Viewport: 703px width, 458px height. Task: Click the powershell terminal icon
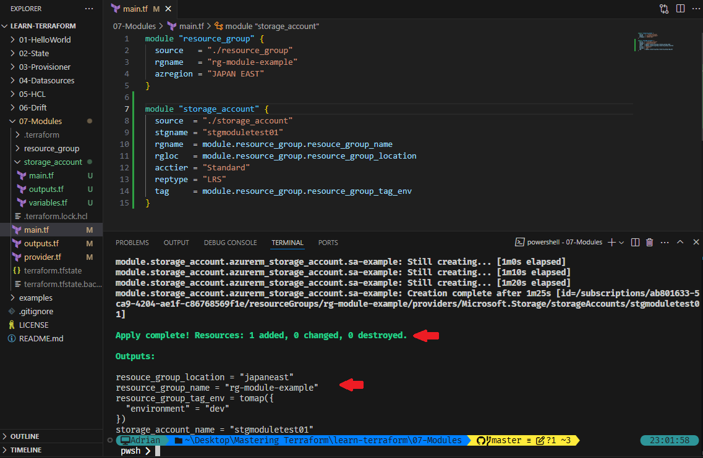519,242
